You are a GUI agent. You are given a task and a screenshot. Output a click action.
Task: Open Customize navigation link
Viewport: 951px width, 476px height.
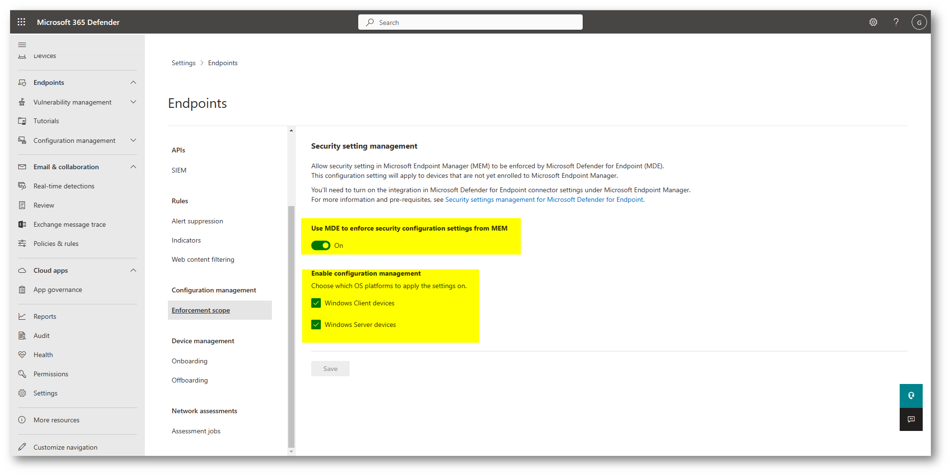click(x=65, y=447)
